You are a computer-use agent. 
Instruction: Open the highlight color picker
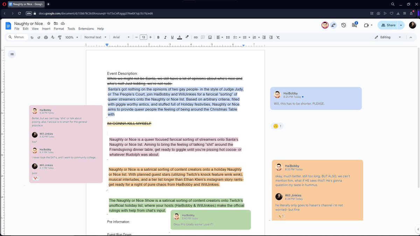coord(187,37)
